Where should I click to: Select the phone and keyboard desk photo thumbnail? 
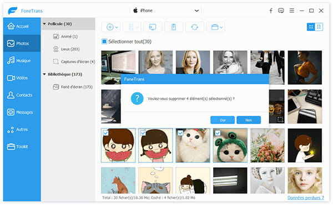(305, 106)
